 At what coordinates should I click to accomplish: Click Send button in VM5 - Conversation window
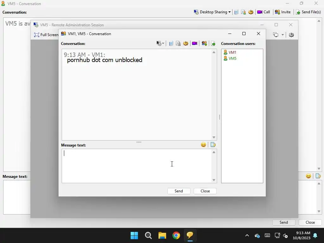284,222
